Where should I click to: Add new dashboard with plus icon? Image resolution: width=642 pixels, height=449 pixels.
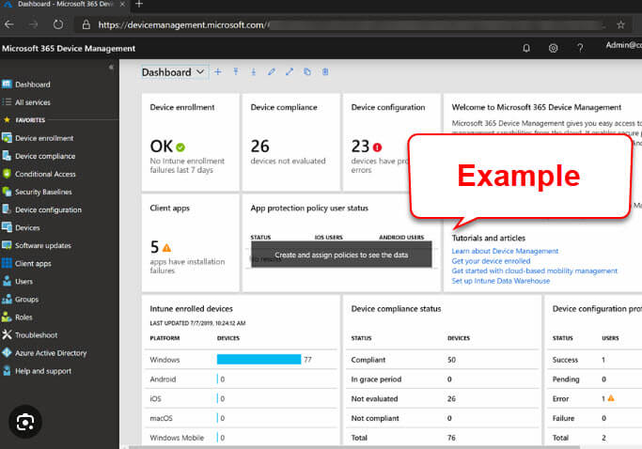tap(218, 72)
